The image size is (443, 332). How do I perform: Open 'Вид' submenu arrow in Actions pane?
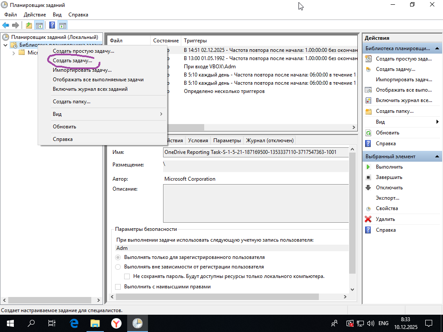click(437, 122)
